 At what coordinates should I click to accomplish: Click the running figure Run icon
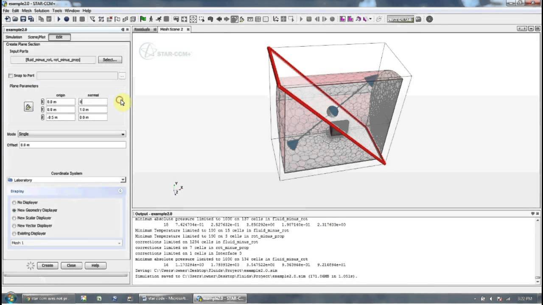pyautogui.click(x=159, y=19)
